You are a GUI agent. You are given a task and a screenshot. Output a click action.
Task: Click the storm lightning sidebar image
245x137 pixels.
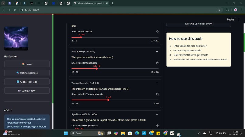point(16,38)
